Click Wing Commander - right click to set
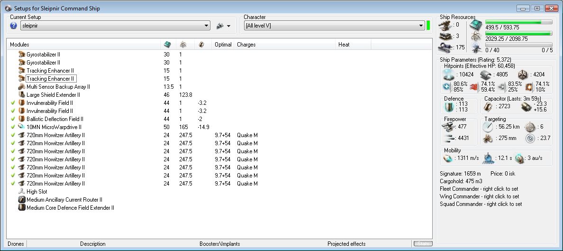The image size is (563, 251). pyautogui.click(x=479, y=196)
